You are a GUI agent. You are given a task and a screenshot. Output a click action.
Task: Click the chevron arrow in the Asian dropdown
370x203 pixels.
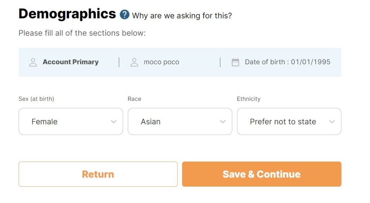(223, 122)
